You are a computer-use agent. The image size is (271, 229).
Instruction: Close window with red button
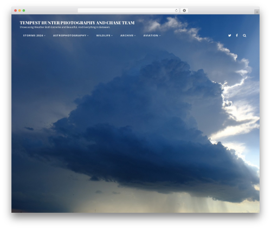16,11
